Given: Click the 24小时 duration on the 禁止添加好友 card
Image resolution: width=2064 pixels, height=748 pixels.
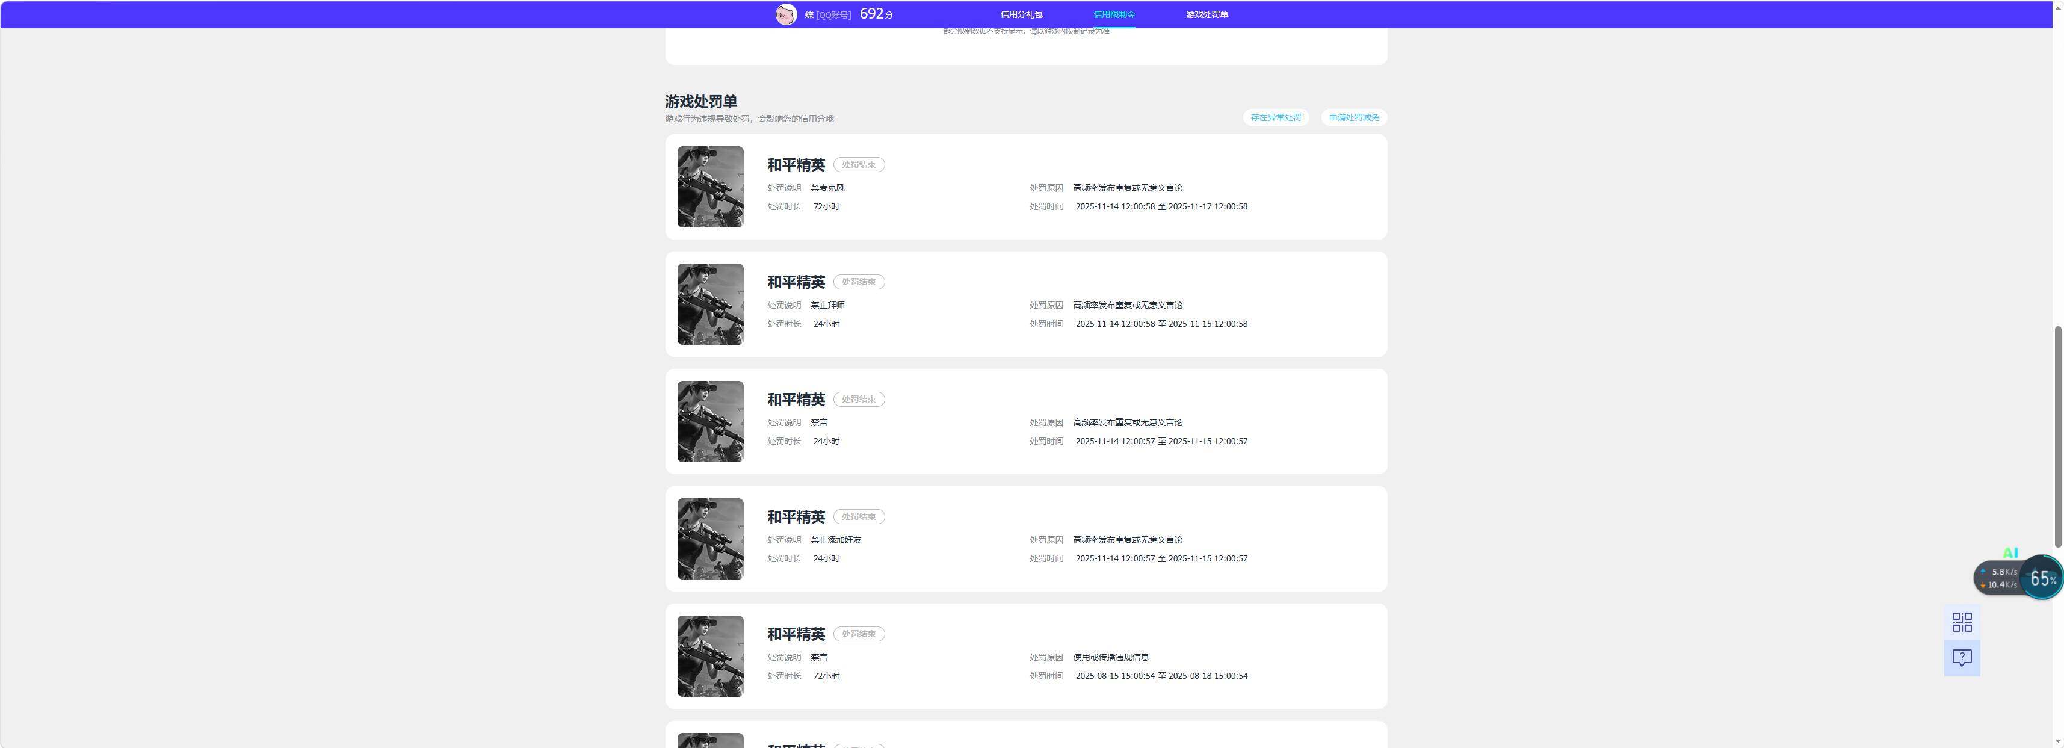Looking at the screenshot, I should [826, 558].
